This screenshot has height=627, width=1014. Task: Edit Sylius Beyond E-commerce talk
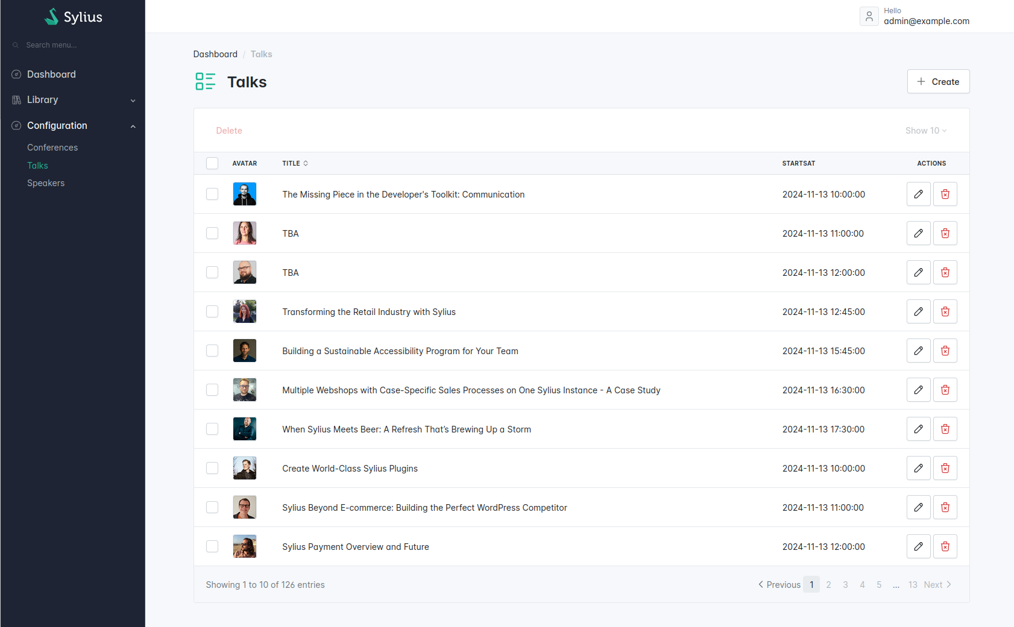pyautogui.click(x=918, y=507)
